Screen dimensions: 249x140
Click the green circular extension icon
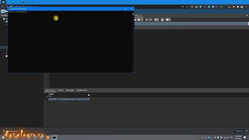[x=200, y=7]
